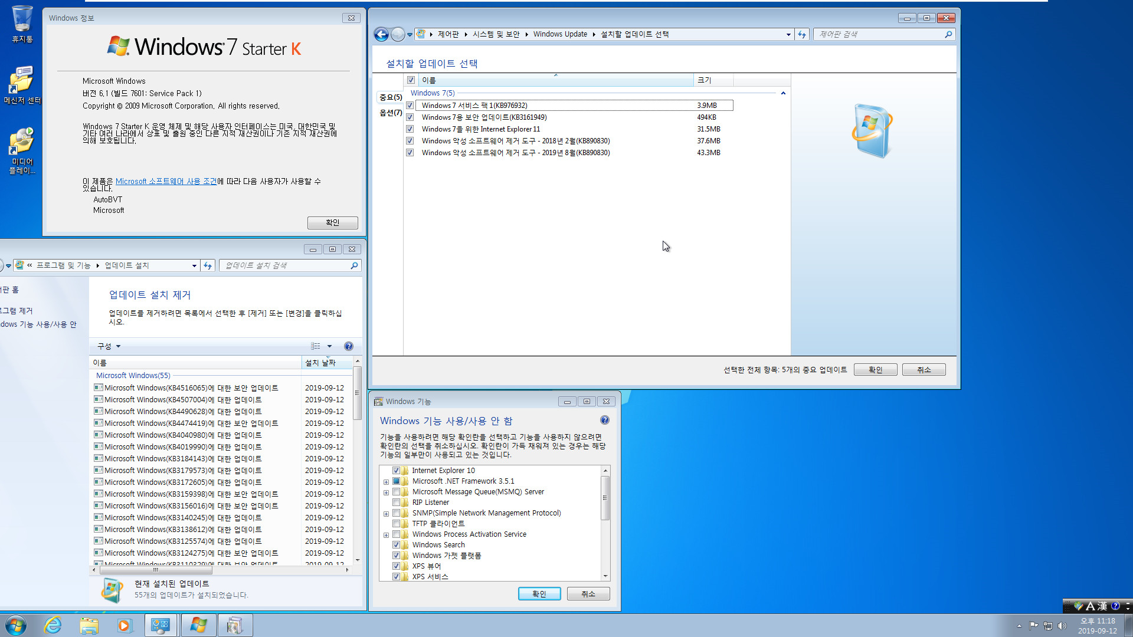
Task: Click the Action Center flag tray icon
Action: (1033, 626)
